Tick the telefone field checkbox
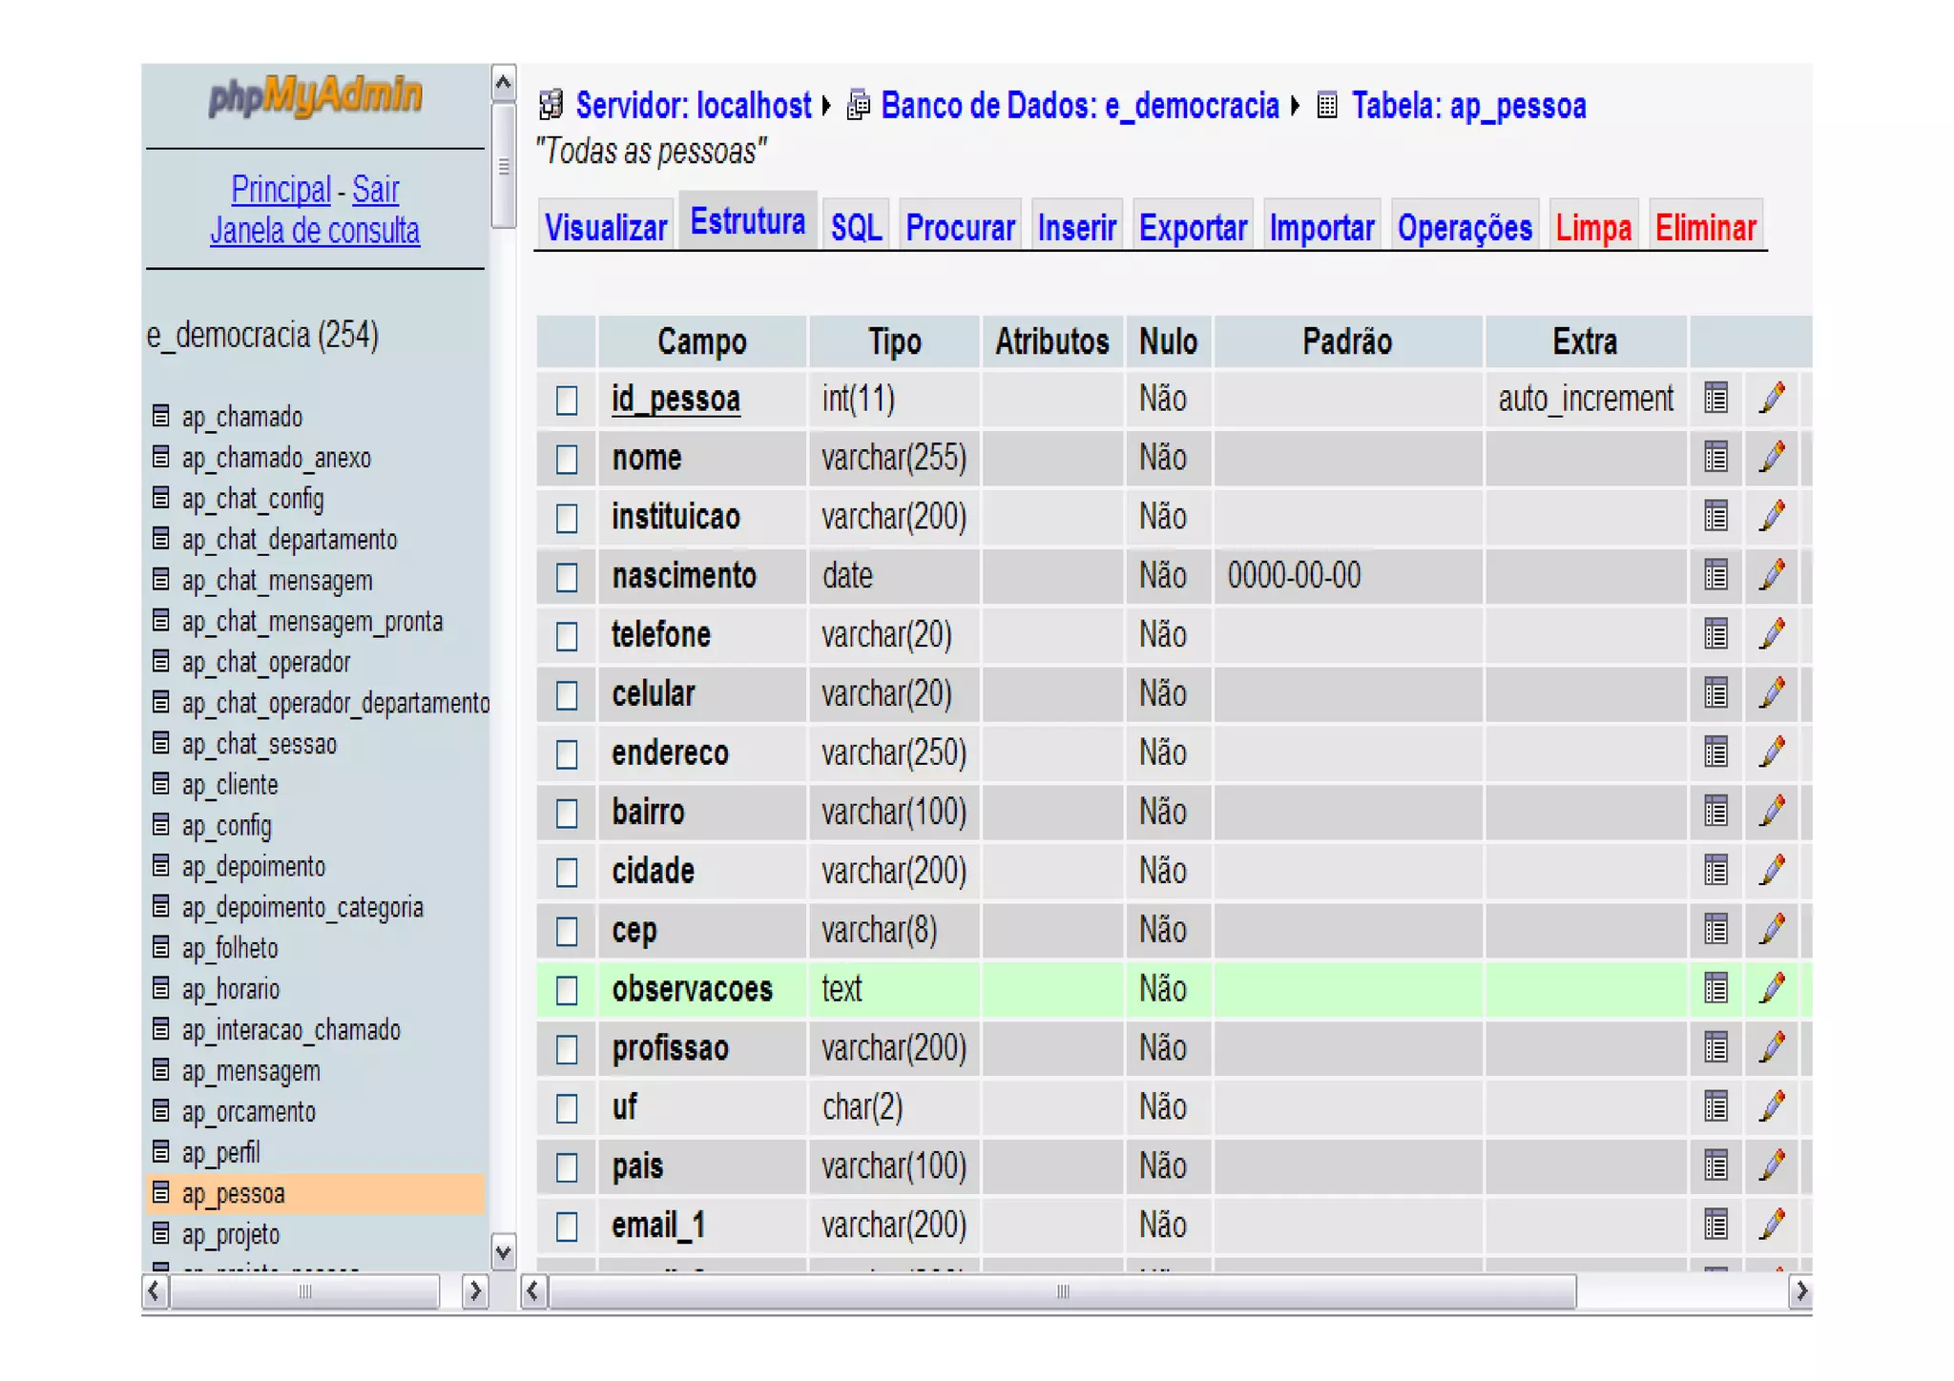The width and height of the screenshot is (1954, 1381). pyautogui.click(x=567, y=636)
